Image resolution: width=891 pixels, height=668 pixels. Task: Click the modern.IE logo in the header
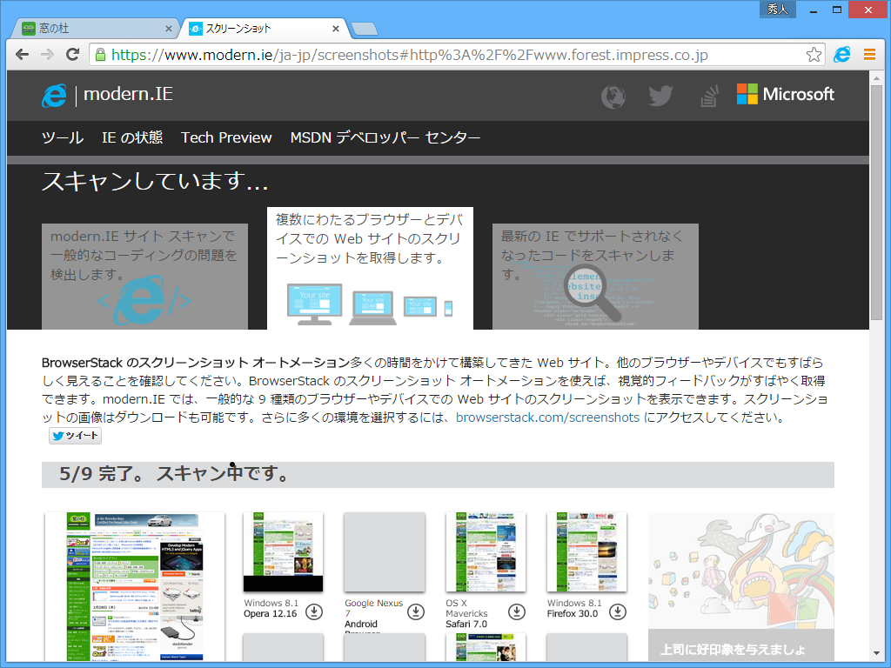pos(104,94)
